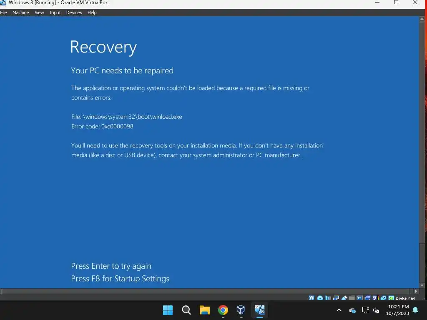This screenshot has width=427, height=320.
Task: Click the mouse integration status icon
Action: [384, 298]
